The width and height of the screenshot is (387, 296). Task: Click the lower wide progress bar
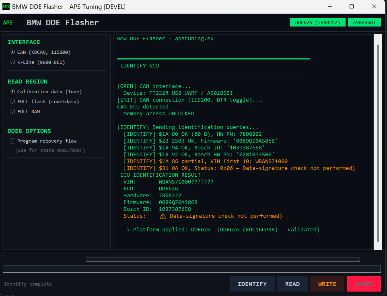coord(192,269)
